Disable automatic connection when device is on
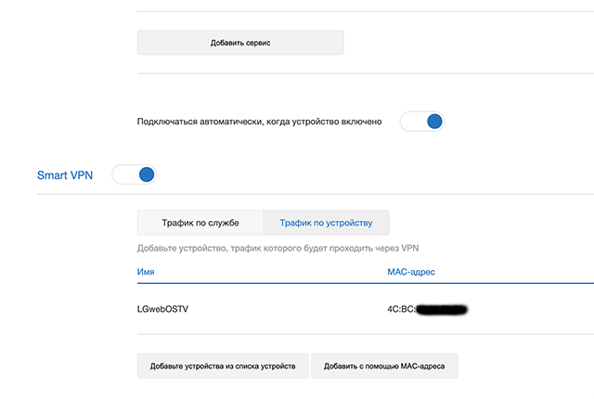Image resolution: width=594 pixels, height=399 pixels. (422, 122)
